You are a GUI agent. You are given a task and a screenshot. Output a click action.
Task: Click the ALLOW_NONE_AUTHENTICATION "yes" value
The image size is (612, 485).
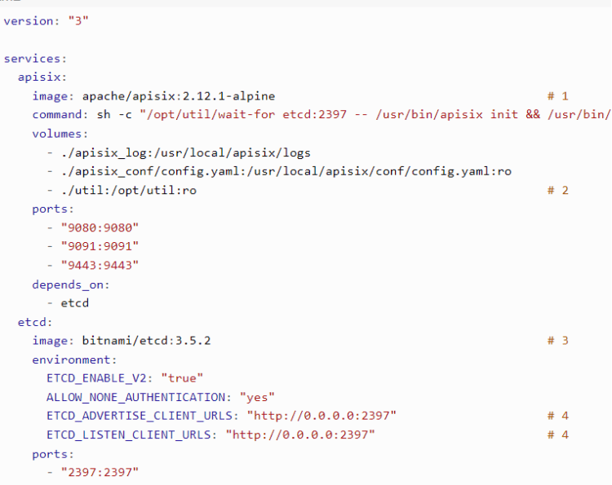point(257,397)
